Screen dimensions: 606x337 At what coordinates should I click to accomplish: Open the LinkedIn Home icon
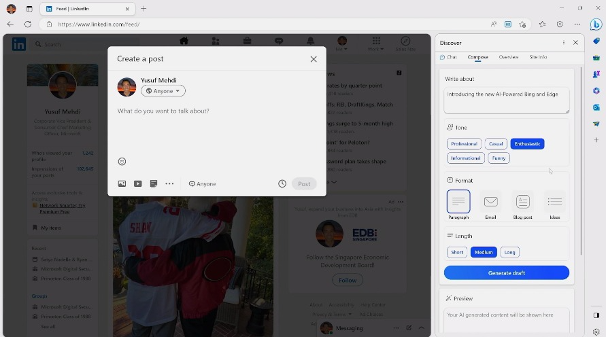[184, 41]
